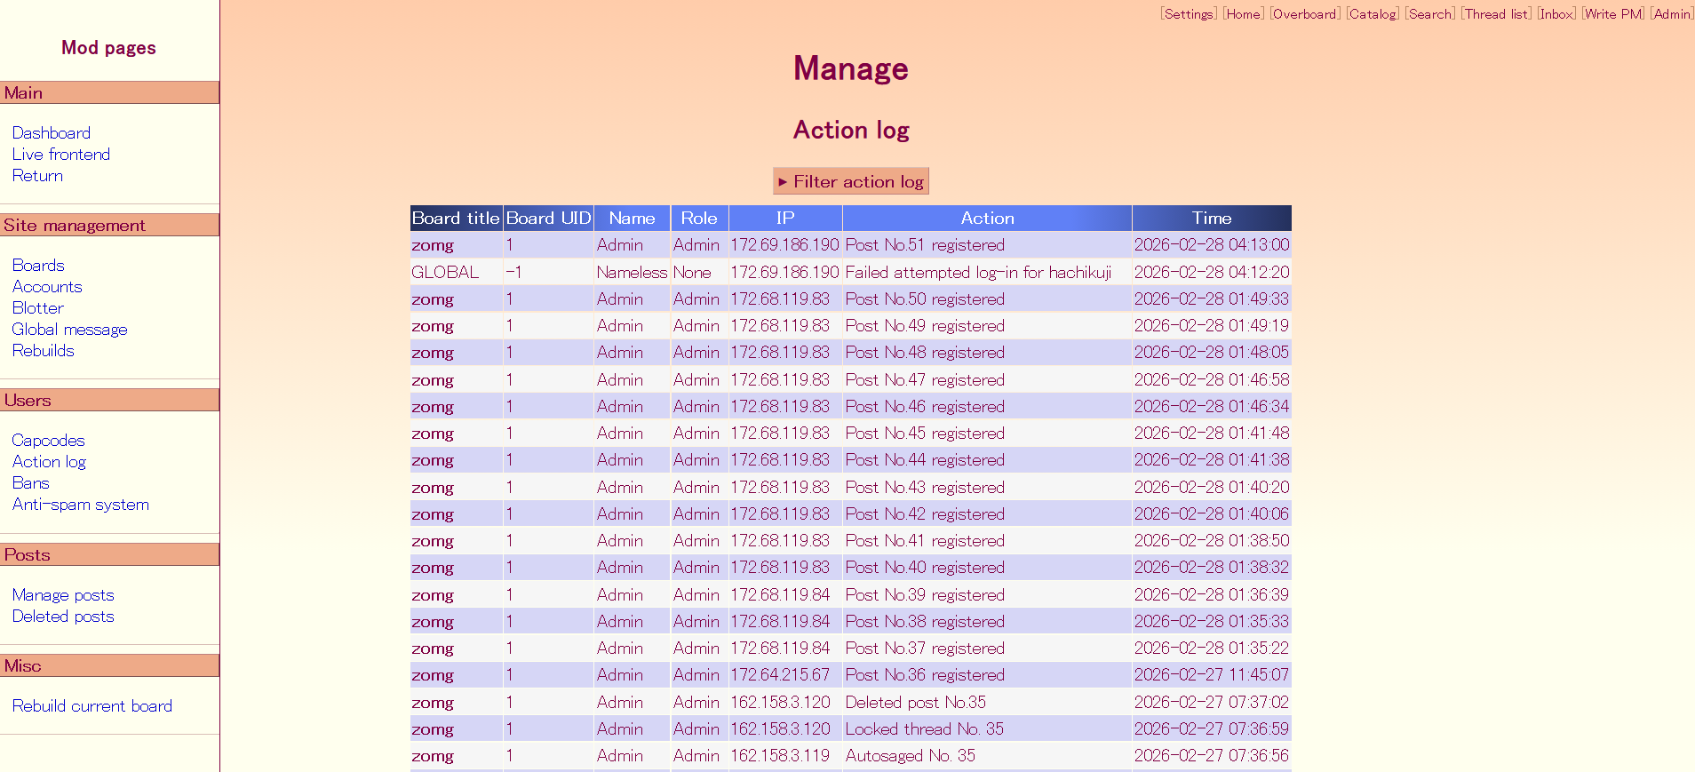
Task: Open Settings in top navigation
Action: (1189, 14)
